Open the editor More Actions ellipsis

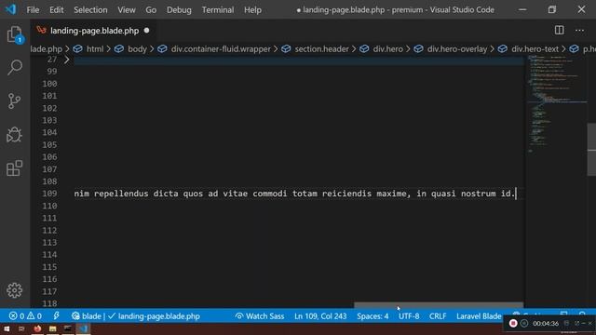(579, 31)
